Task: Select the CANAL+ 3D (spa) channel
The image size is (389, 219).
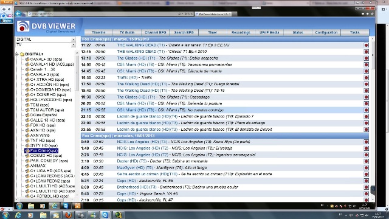Action: point(46,59)
